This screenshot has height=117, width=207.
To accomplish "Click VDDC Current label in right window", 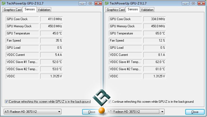I will coord(125,55).
